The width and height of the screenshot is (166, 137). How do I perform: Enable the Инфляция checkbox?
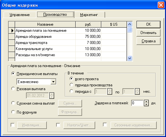pos(13,125)
